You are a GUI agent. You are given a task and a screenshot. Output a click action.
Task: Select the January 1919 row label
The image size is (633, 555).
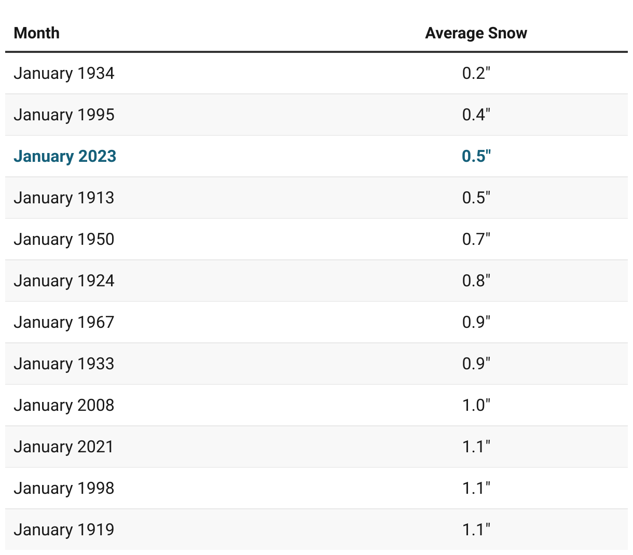tap(64, 530)
